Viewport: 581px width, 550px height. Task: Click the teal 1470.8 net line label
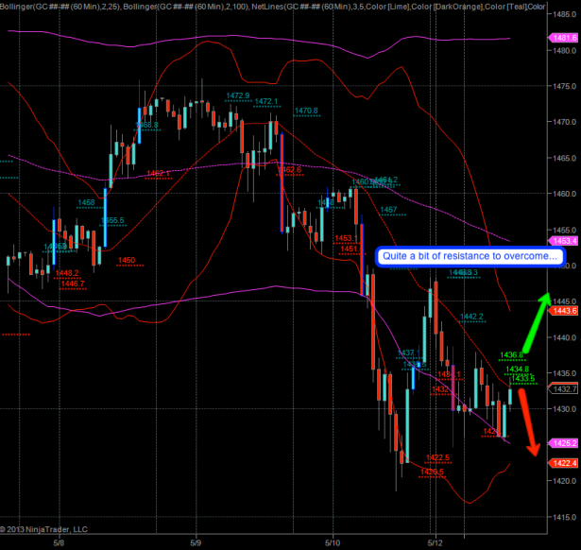point(305,111)
